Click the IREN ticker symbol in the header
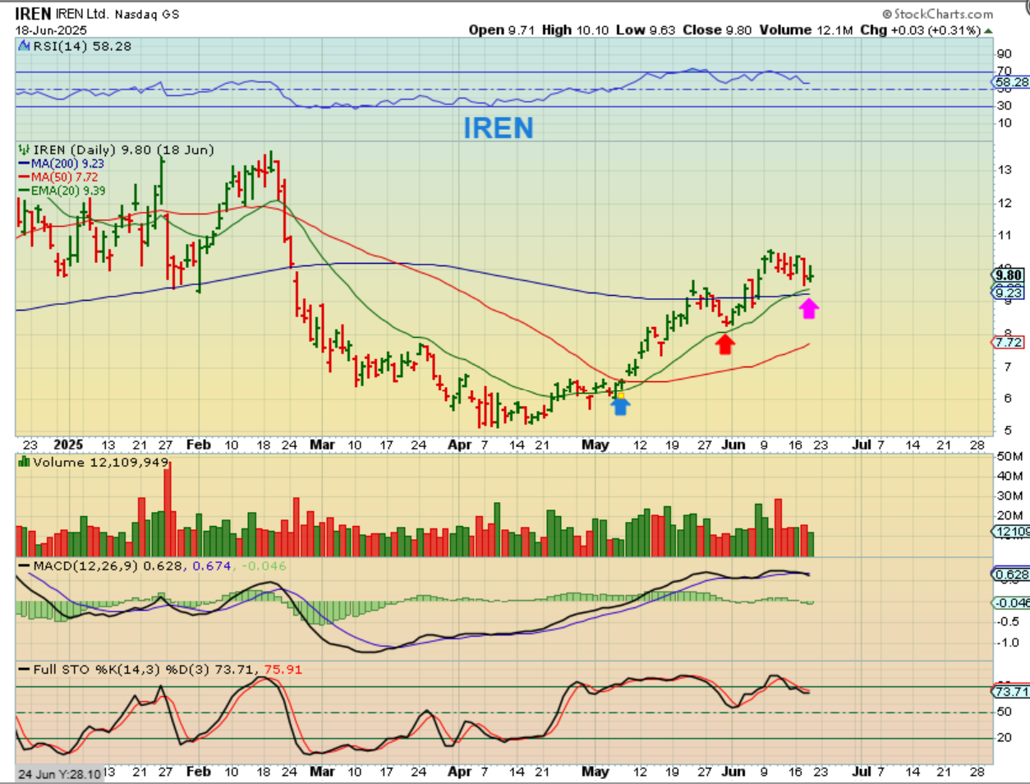Image resolution: width=1030 pixels, height=784 pixels. (x=33, y=14)
